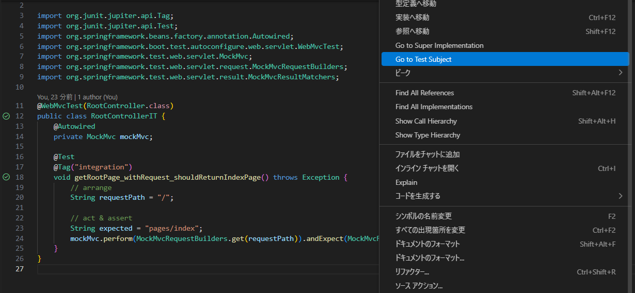Click green test passed icon beside line 18
This screenshot has width=635, height=293.
point(6,177)
